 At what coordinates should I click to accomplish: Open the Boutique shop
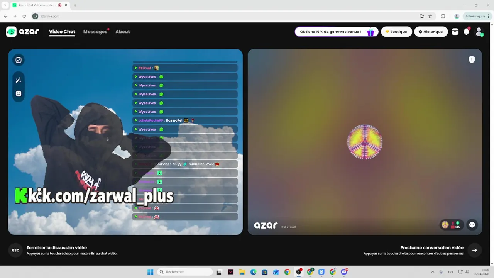(x=396, y=32)
